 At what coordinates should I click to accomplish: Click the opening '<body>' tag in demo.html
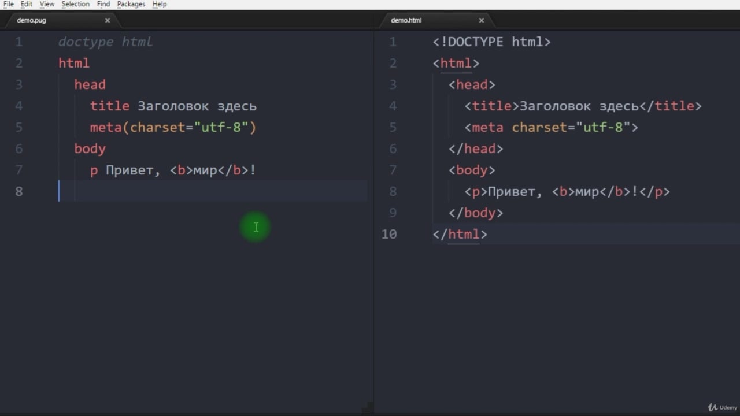(x=472, y=170)
